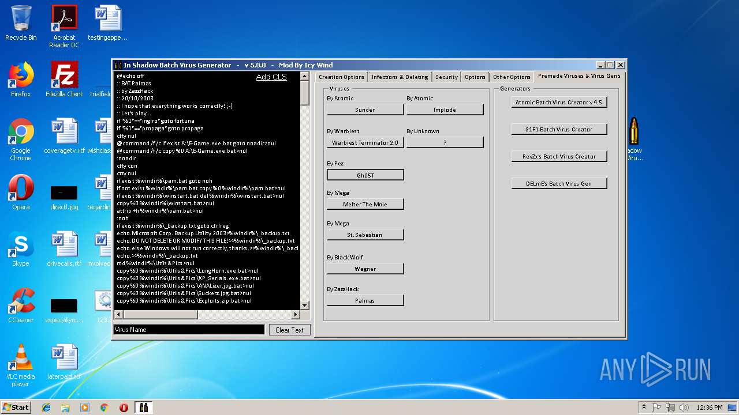Click the Action Center flag tray icon
Image resolution: width=739 pixels, height=415 pixels.
point(656,408)
